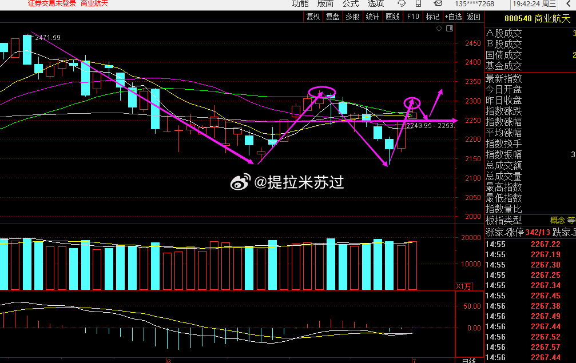Image resolution: width=576 pixels, height=363 pixels.
Task: Click the 20000 volume axis label
Action: tap(471, 238)
